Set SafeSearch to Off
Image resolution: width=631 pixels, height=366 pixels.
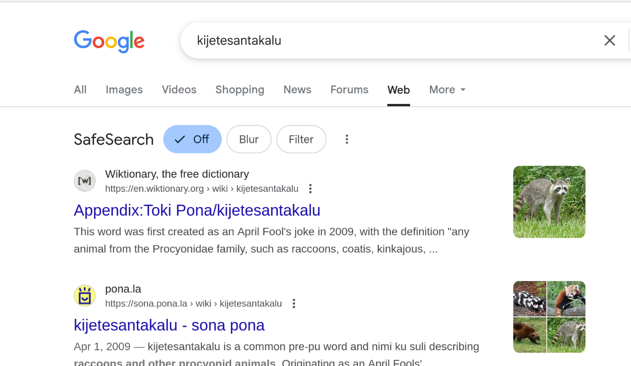[193, 139]
